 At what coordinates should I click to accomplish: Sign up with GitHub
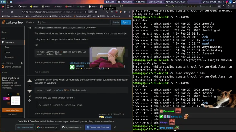pos(72,127)
